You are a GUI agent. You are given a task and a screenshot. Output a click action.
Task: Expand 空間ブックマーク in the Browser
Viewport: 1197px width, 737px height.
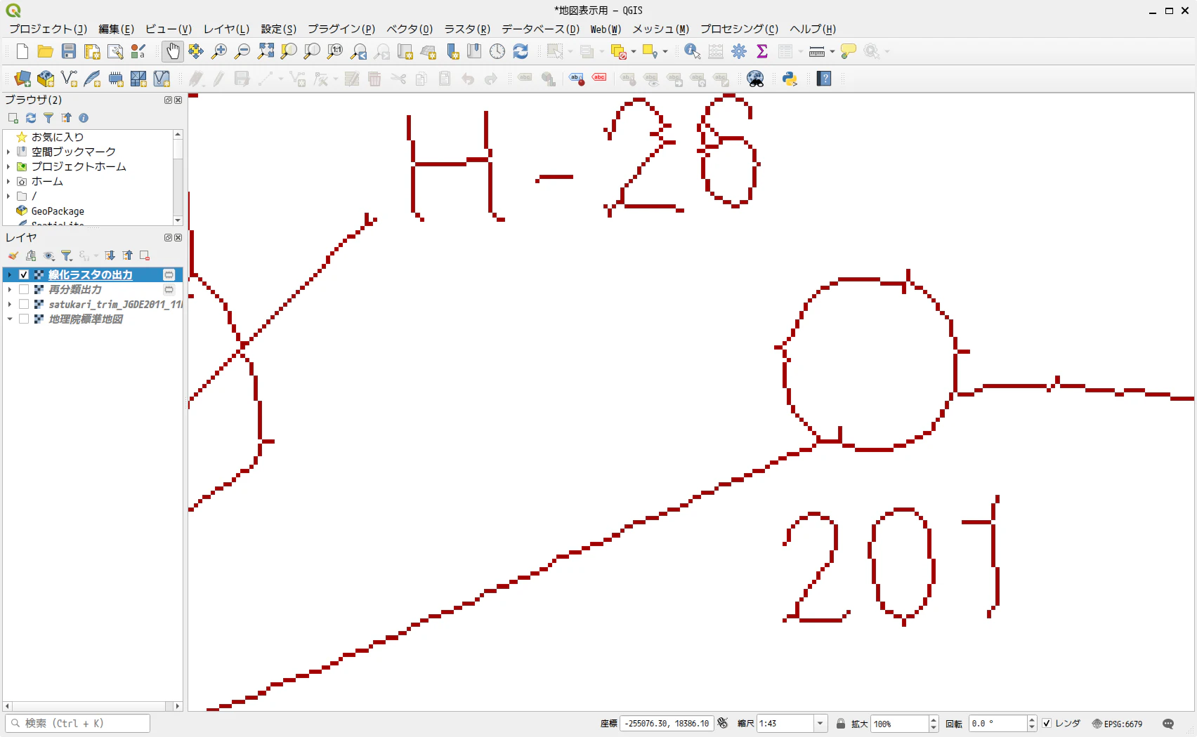(8, 152)
